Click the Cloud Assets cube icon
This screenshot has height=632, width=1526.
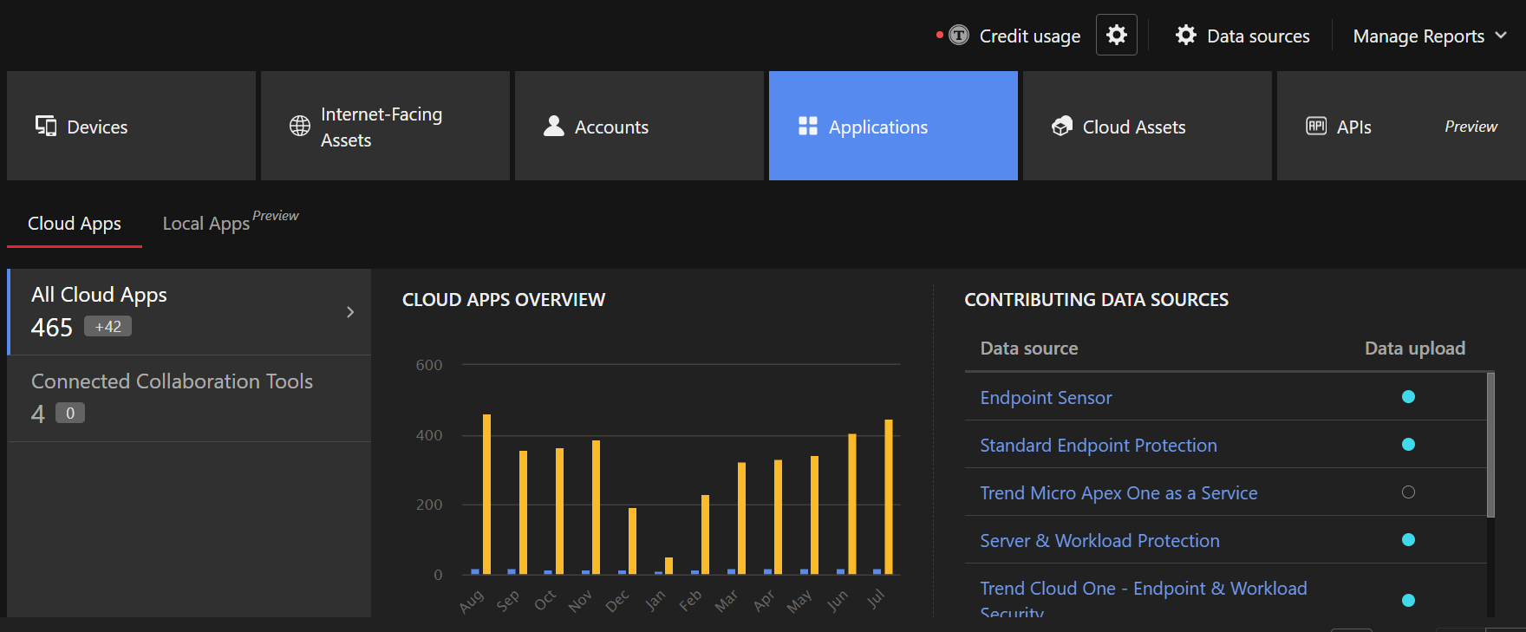pyautogui.click(x=1062, y=127)
